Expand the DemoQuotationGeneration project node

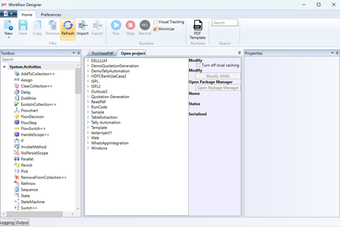point(88,65)
